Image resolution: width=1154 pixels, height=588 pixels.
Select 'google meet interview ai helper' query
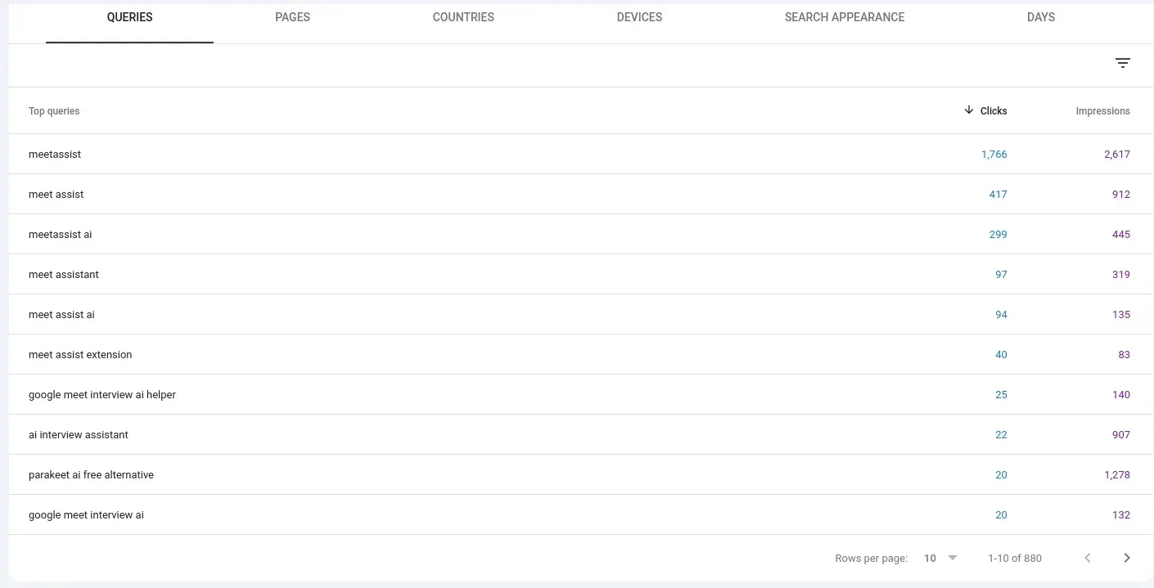coord(102,394)
